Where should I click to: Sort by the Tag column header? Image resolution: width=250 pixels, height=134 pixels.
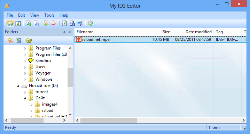[x=227, y=32]
